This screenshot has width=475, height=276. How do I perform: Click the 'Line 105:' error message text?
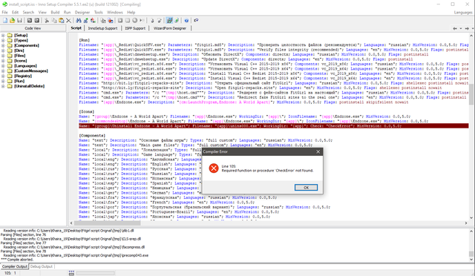[229, 166]
